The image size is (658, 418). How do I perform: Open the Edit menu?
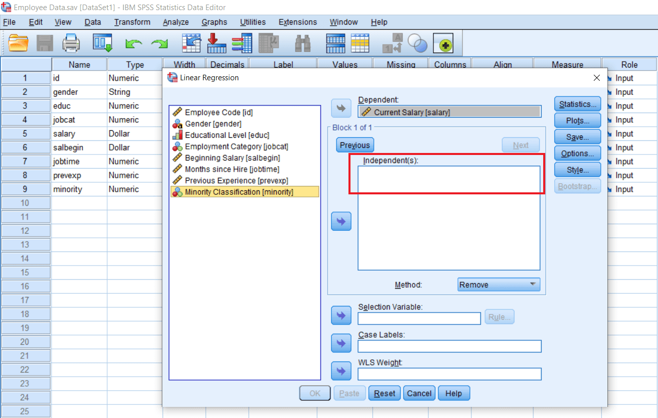[35, 22]
